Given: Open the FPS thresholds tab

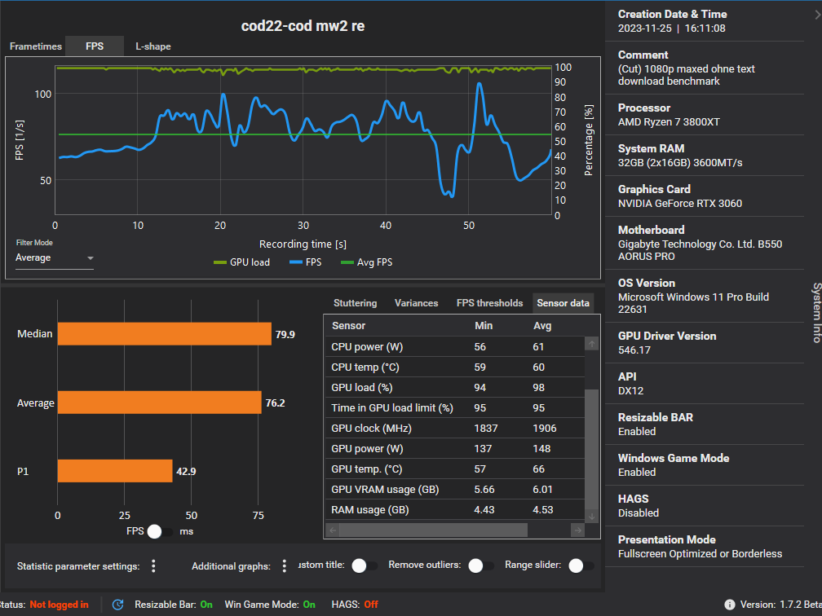Looking at the screenshot, I should coord(489,303).
